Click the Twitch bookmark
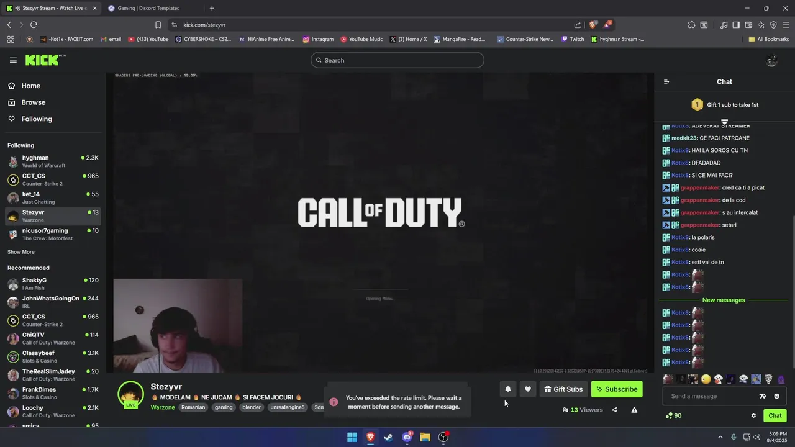Image resolution: width=795 pixels, height=447 pixels. point(573,39)
